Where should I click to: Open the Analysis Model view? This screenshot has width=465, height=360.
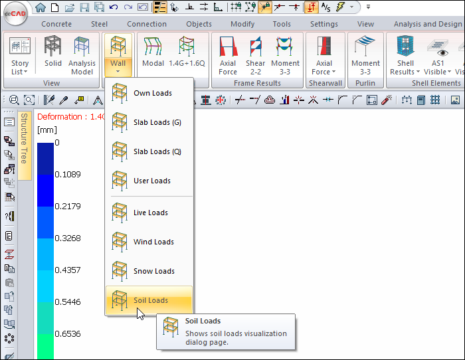pos(82,55)
